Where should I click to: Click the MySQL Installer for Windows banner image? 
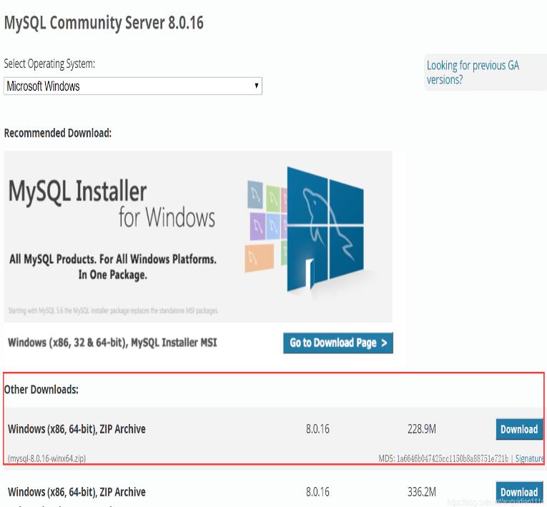(x=198, y=236)
